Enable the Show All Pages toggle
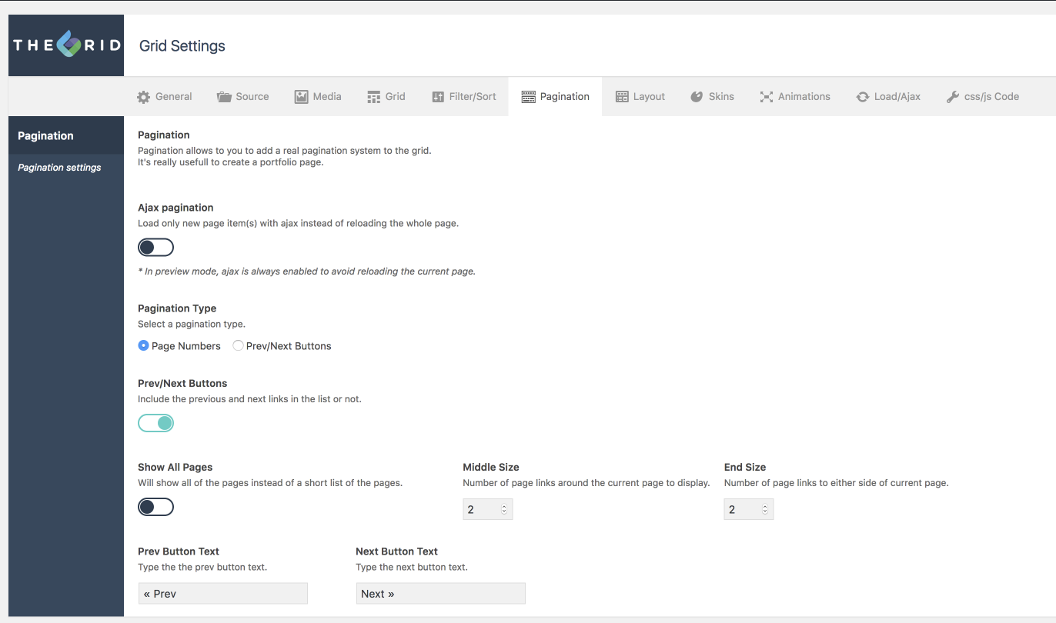The image size is (1056, 623). pyautogui.click(x=155, y=507)
